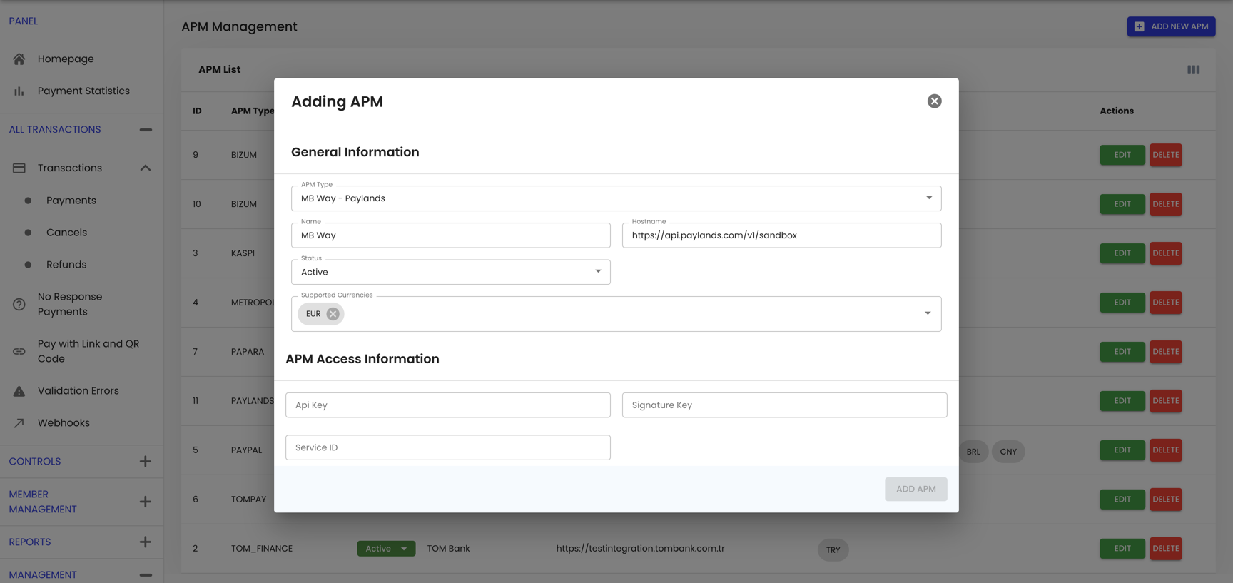
Task: Click the ADD APM button
Action: click(x=916, y=489)
